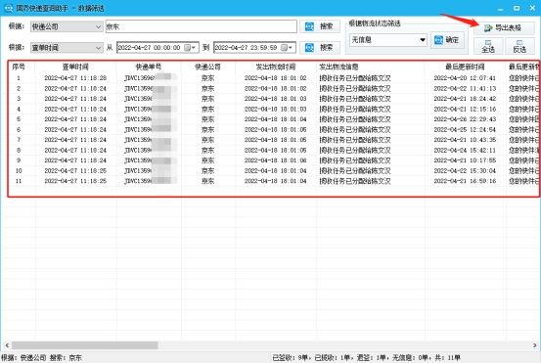This screenshot has width=541, height=363.
Task: Click the 发出物流信息 column header
Action: pyautogui.click(x=338, y=67)
